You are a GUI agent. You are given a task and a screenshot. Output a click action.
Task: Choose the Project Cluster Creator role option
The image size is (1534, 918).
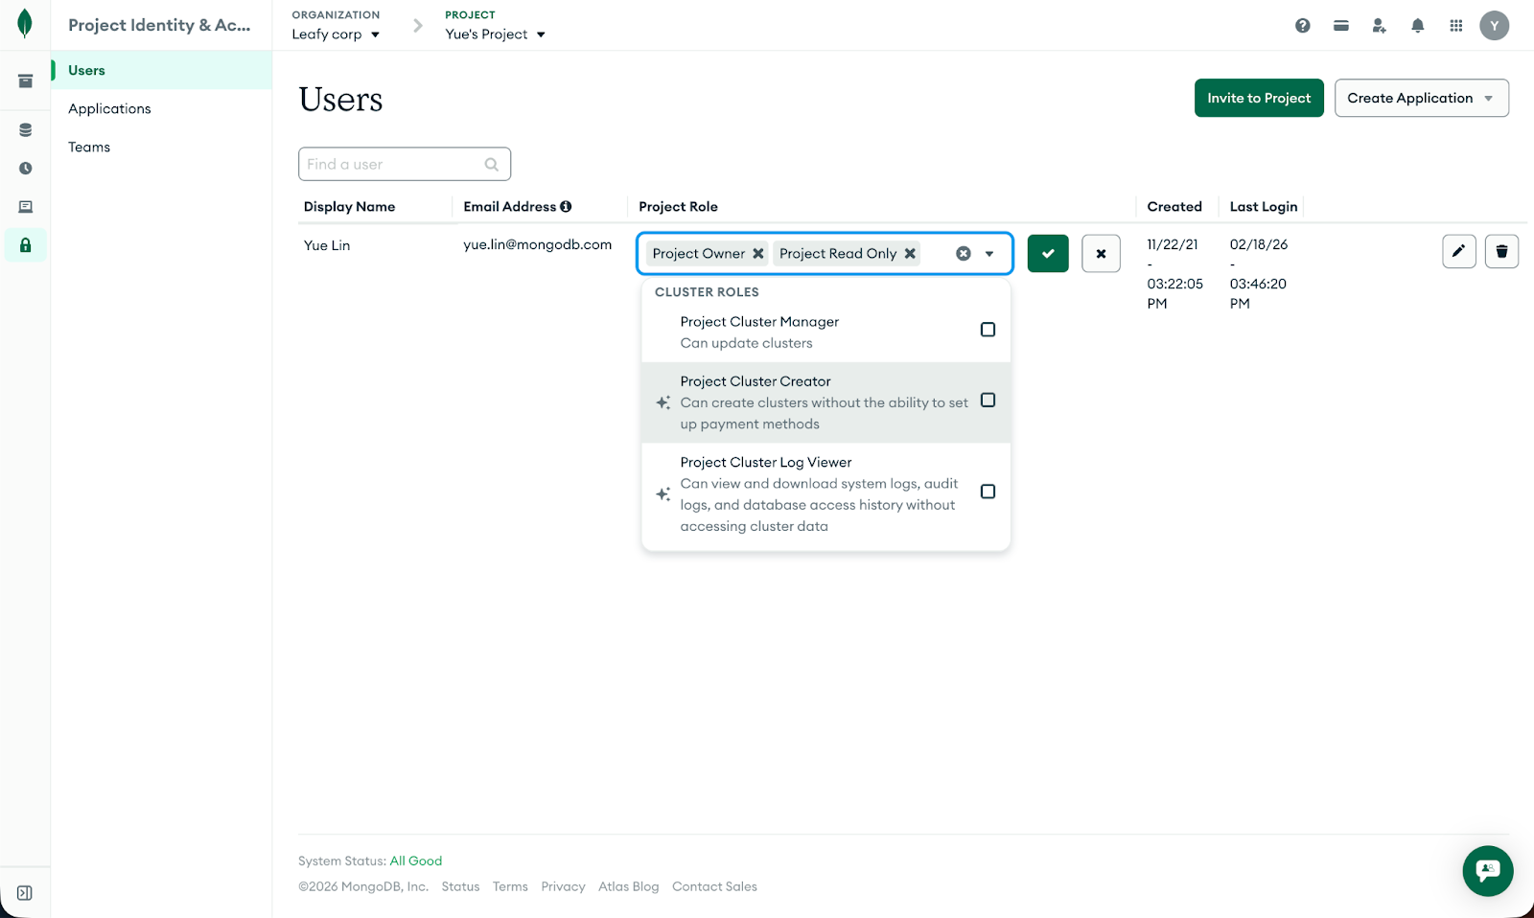click(825, 402)
